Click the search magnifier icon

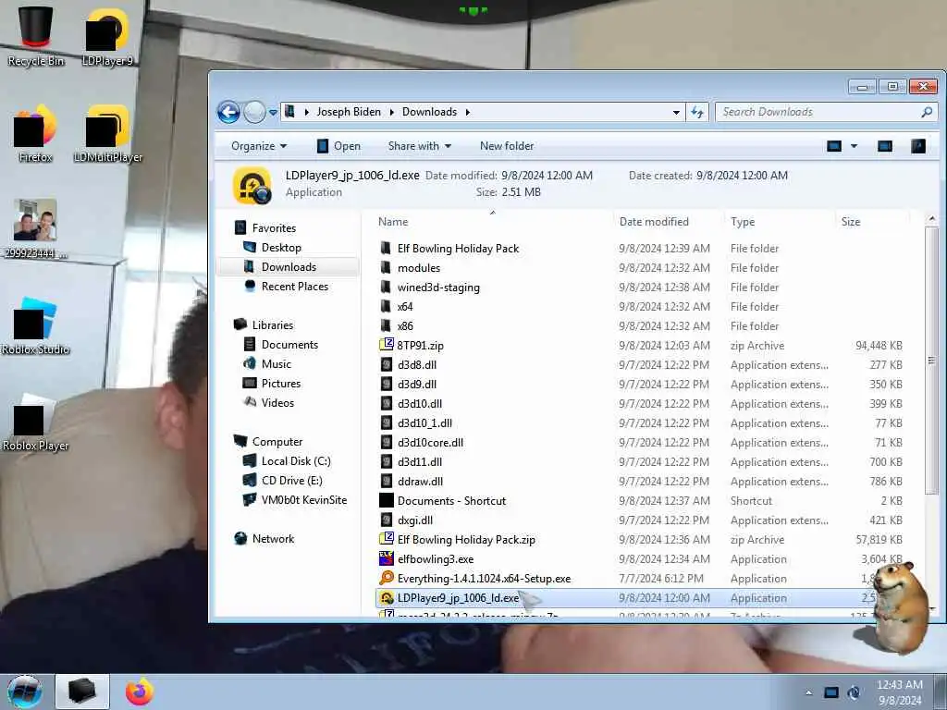pos(927,112)
